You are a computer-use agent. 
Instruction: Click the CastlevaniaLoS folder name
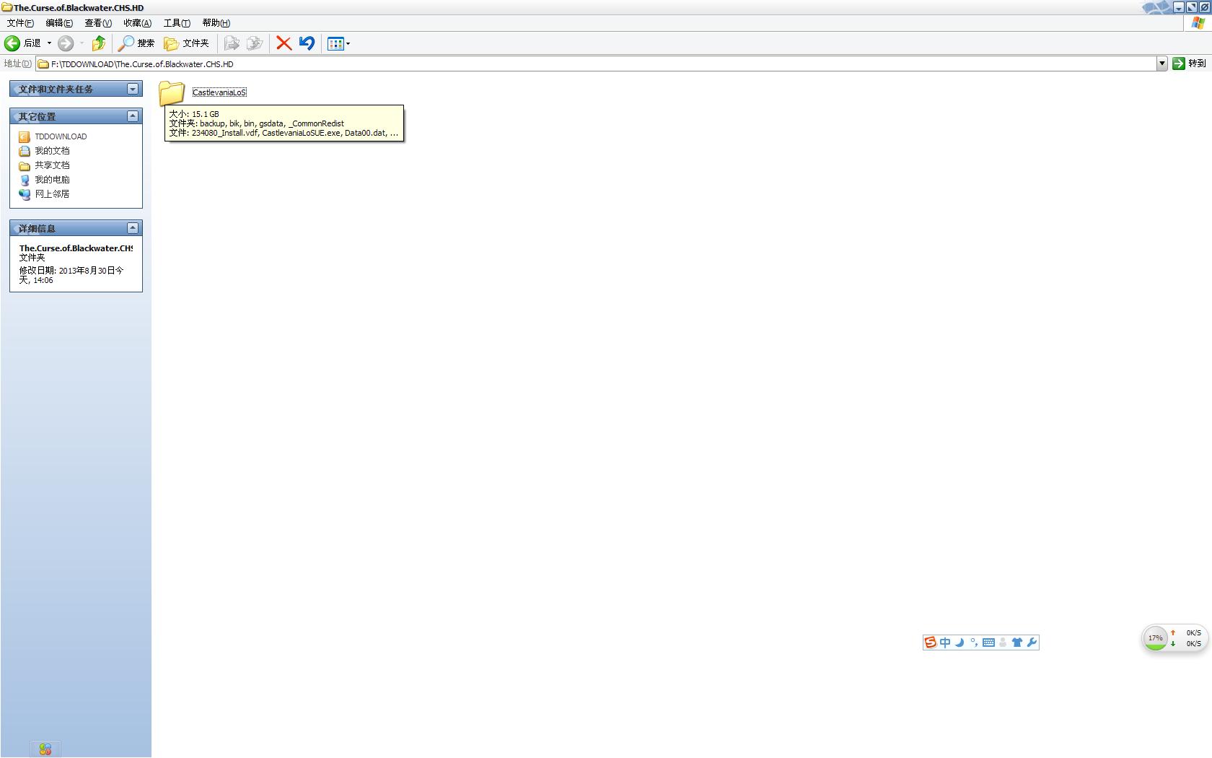tap(219, 92)
